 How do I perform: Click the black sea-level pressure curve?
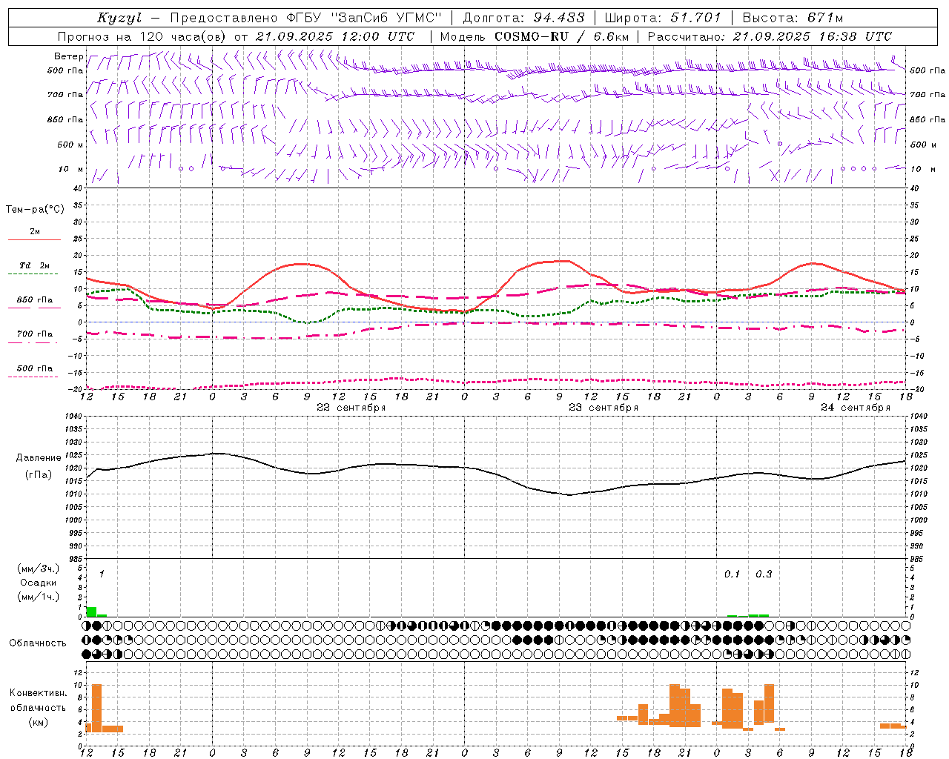495,474
